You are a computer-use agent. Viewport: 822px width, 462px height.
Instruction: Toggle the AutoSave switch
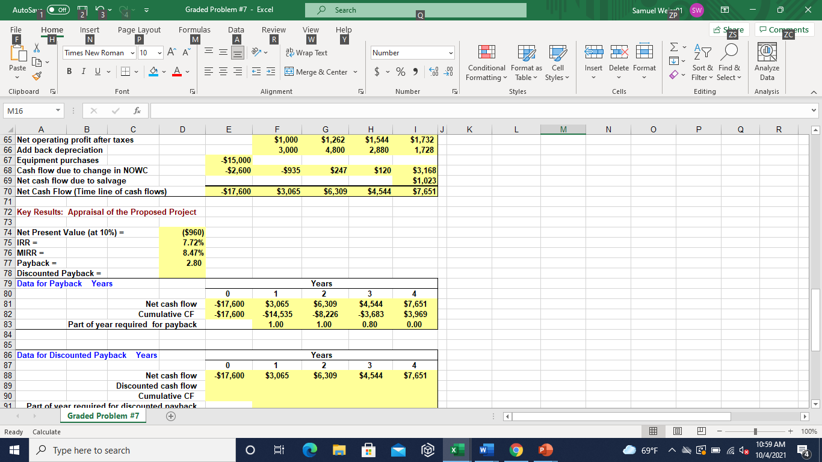click(57, 10)
